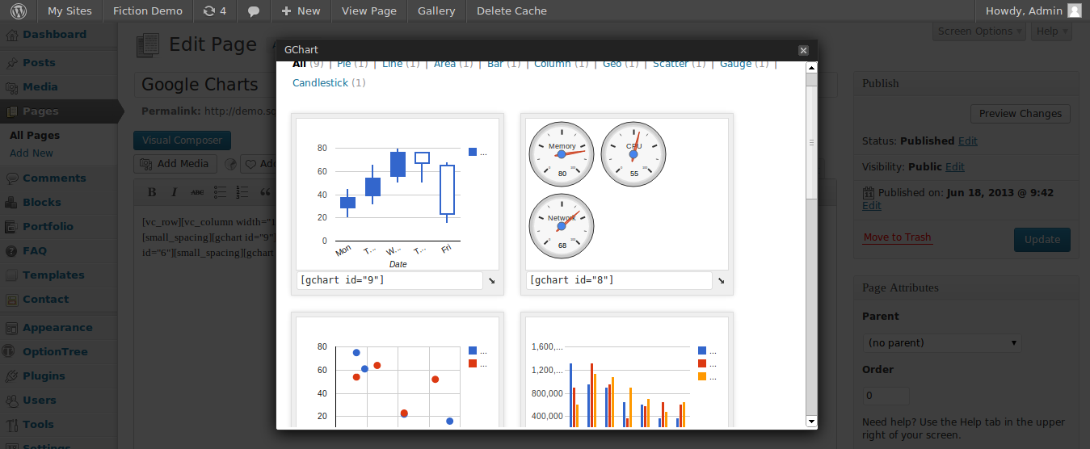Insert gauge chart id 8 via arrow icon
The height and width of the screenshot is (449, 1090).
[721, 280]
